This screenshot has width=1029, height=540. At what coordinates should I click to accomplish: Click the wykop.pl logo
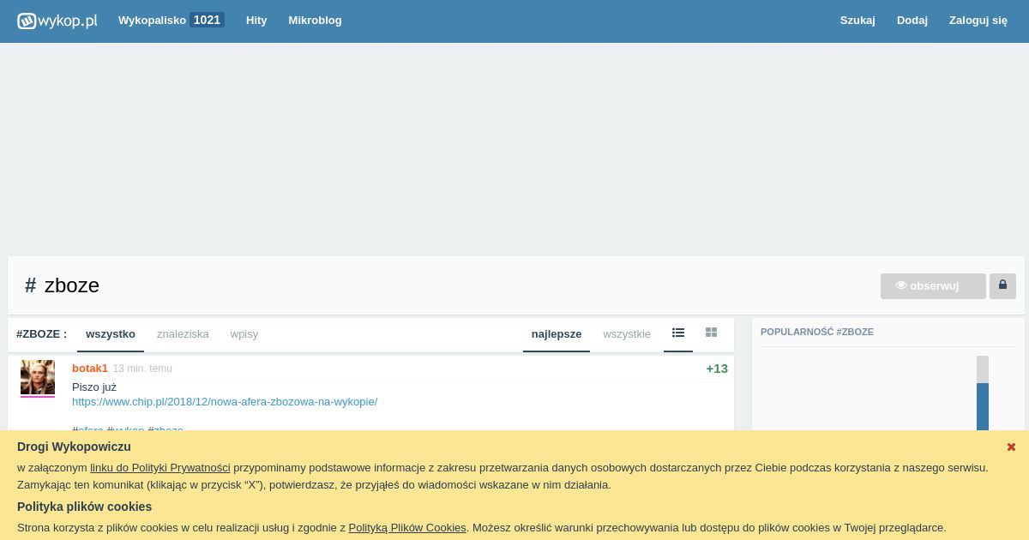click(x=57, y=21)
